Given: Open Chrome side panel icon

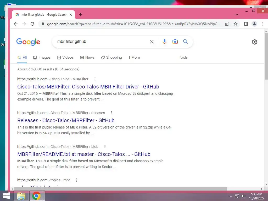Looking at the screenshot, I should tap(246, 24).
